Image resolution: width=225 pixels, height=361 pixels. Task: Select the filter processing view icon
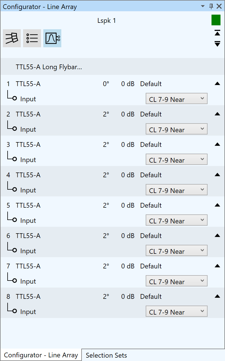coord(52,38)
